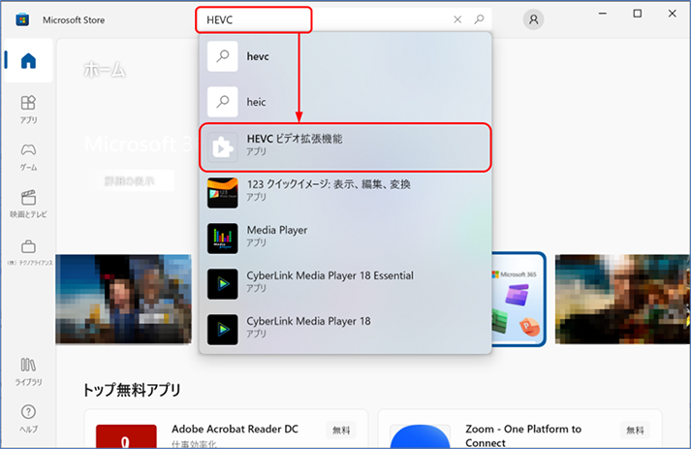Viewport: 691px width, 449px height.
Task: Click the magnifier icon beside 'heic' suggestion
Action: point(223,102)
